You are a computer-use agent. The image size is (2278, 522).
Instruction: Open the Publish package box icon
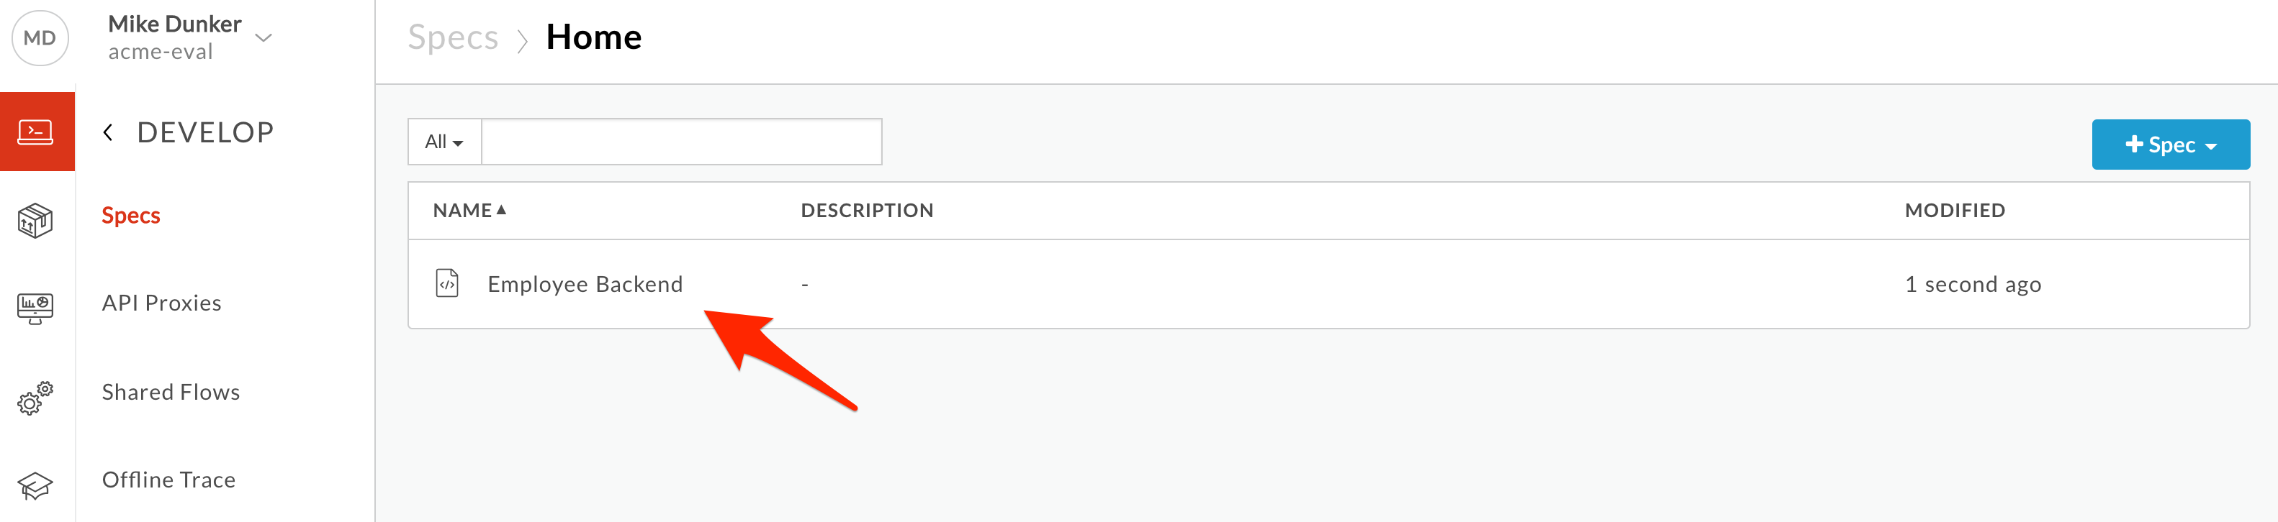pos(35,220)
